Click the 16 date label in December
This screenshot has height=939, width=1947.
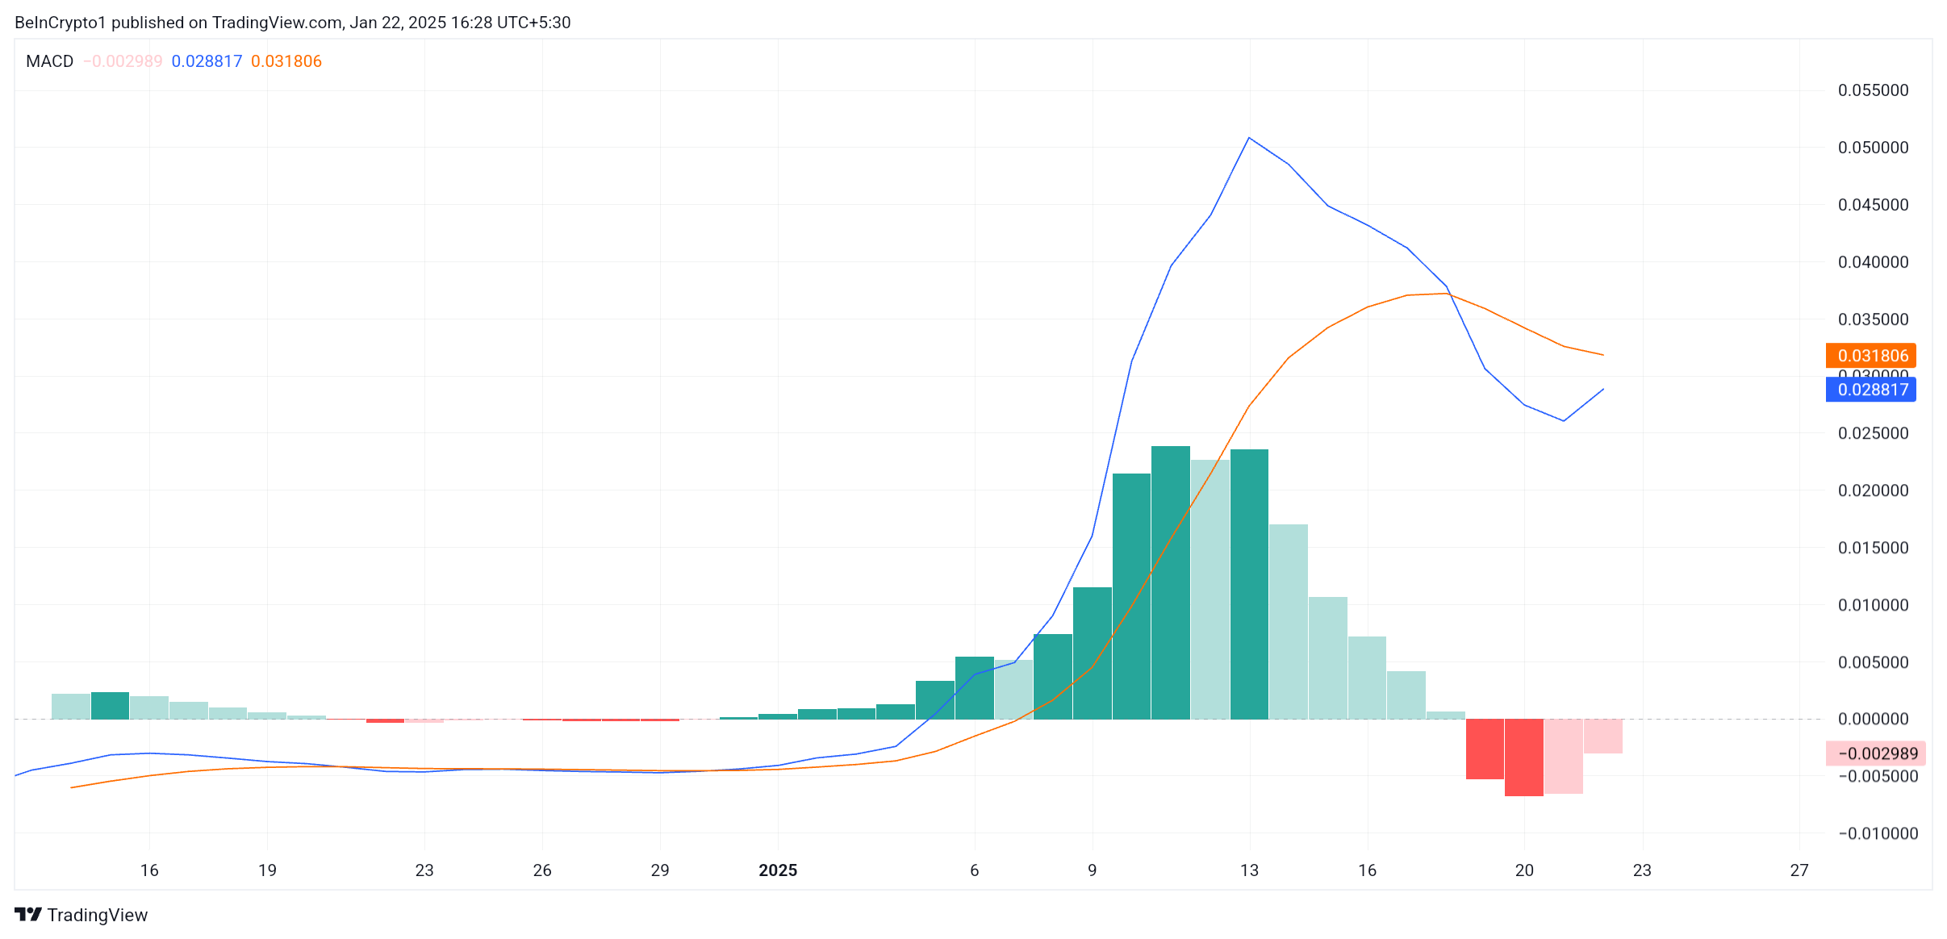149,870
